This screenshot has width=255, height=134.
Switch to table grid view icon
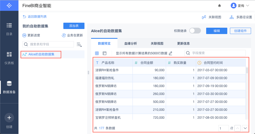click(97, 53)
